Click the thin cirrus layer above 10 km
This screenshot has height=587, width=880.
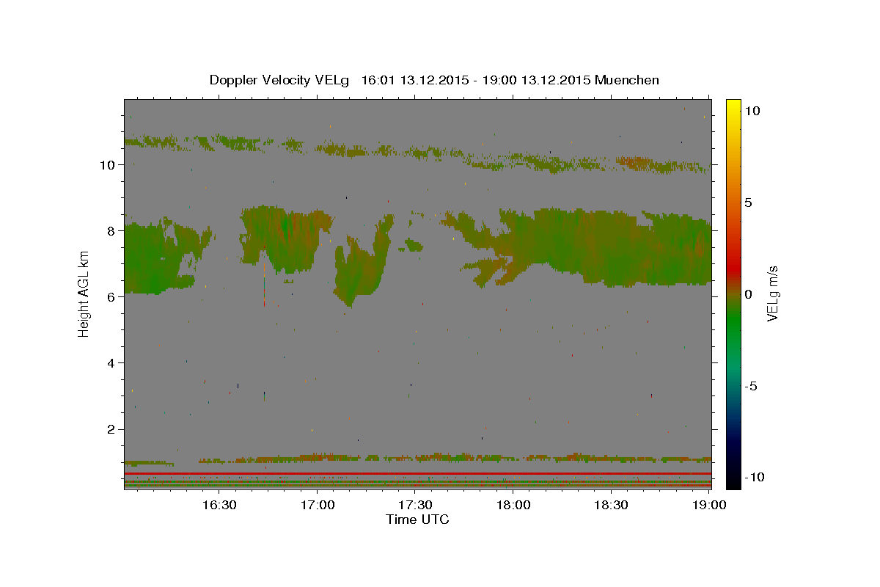click(x=418, y=153)
